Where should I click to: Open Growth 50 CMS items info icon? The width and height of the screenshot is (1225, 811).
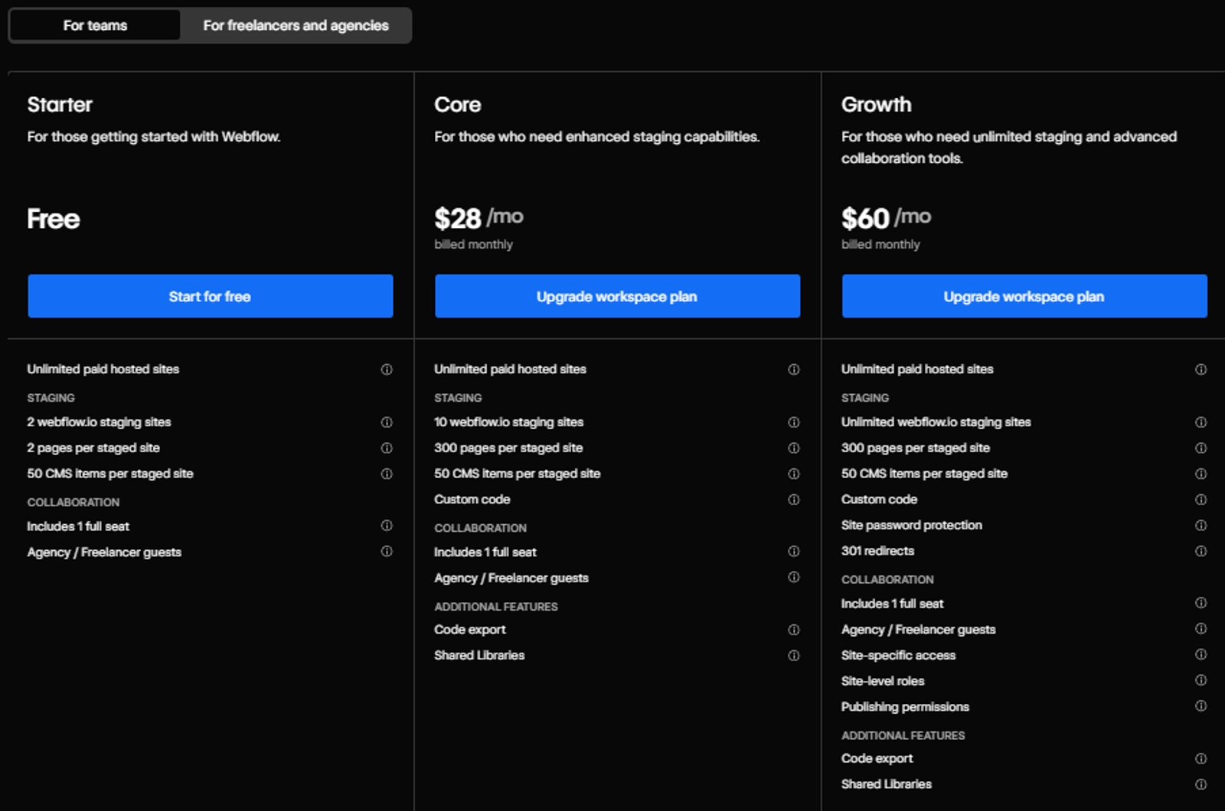[x=1201, y=474]
